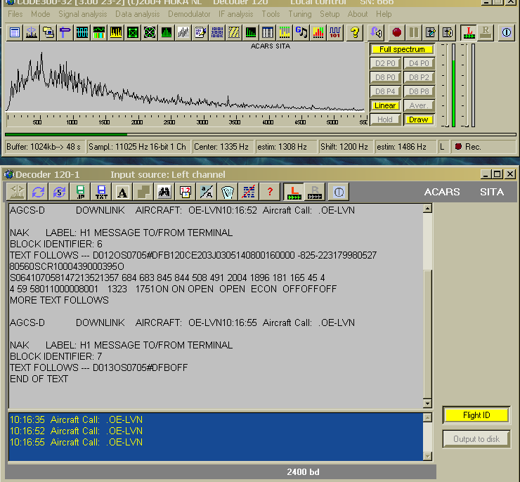This screenshot has height=482, width=520.
Task: Open the Data analysis menu
Action: (x=137, y=14)
